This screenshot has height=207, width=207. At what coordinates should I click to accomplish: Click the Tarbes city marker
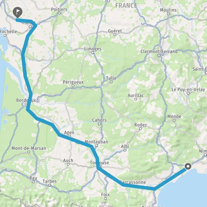(x=49, y=185)
